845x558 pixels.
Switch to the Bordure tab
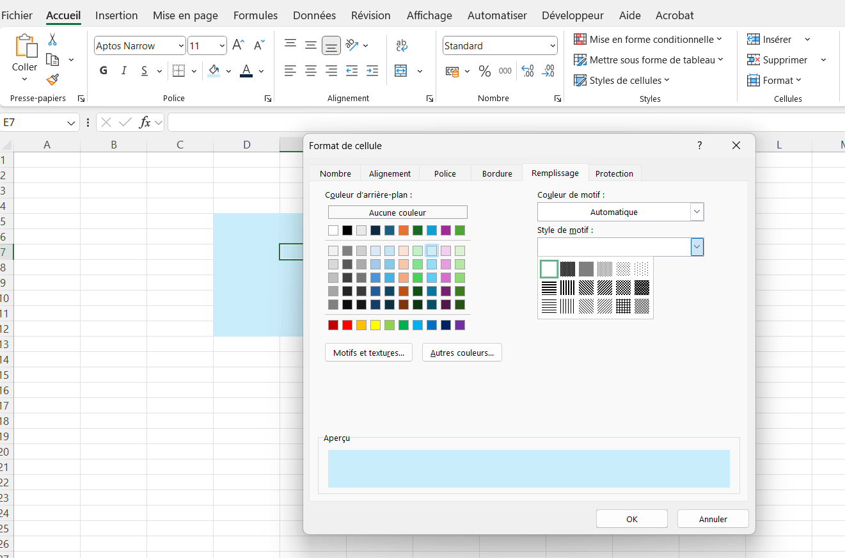tap(496, 173)
